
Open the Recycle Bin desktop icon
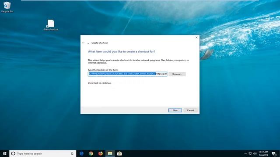point(7,7)
